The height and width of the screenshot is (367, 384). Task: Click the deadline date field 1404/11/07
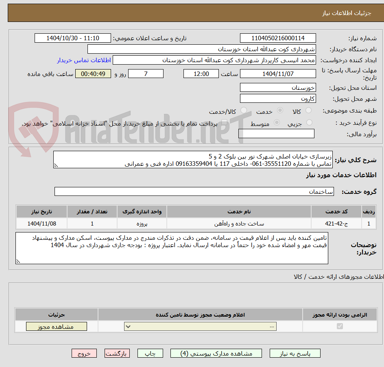tap(278, 74)
